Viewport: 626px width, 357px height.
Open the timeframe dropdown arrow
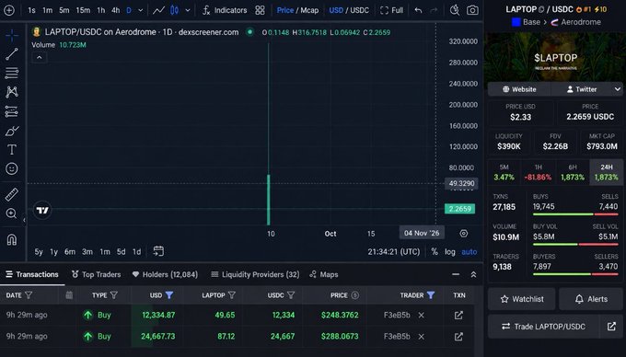pos(140,10)
